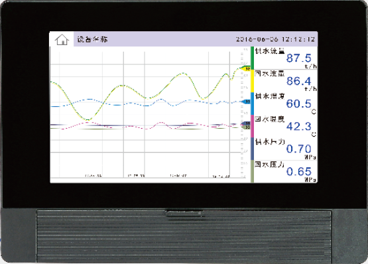The height and width of the screenshot is (264, 368).
Task: Click the navy color bar beside 供水压力
Action: (253, 149)
